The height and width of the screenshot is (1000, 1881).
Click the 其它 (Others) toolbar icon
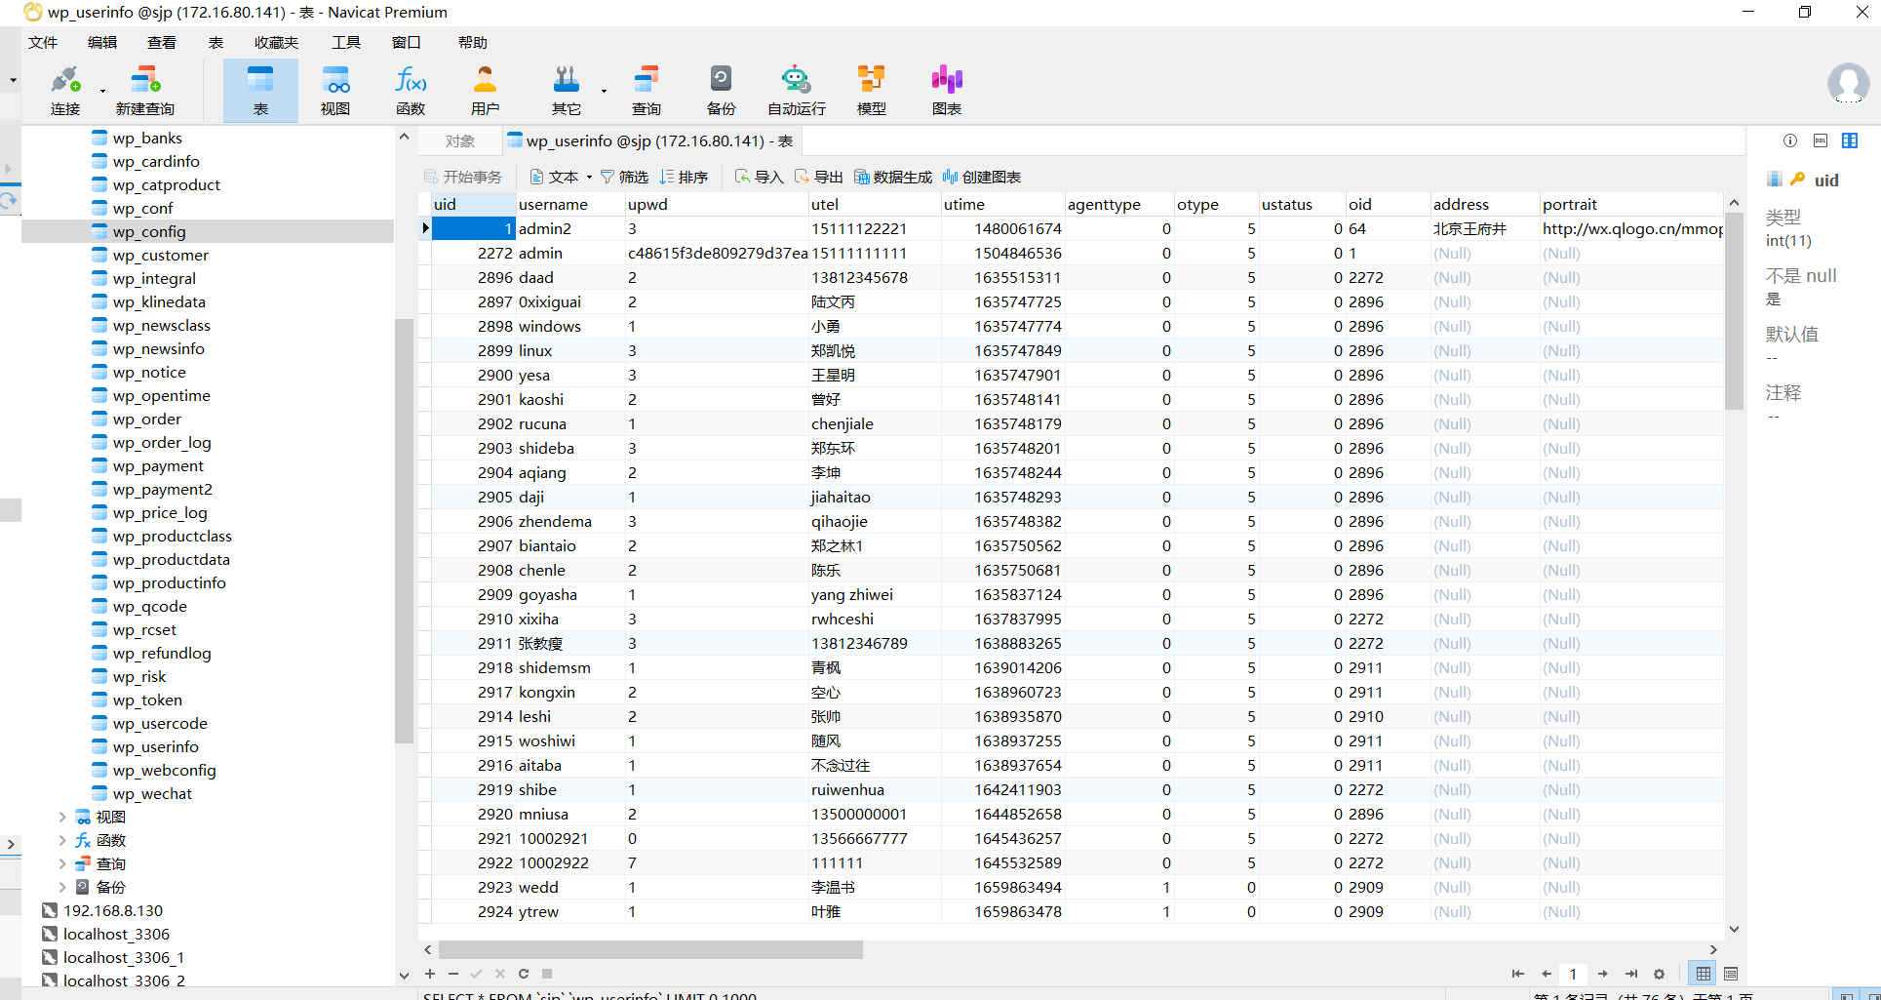pos(566,90)
